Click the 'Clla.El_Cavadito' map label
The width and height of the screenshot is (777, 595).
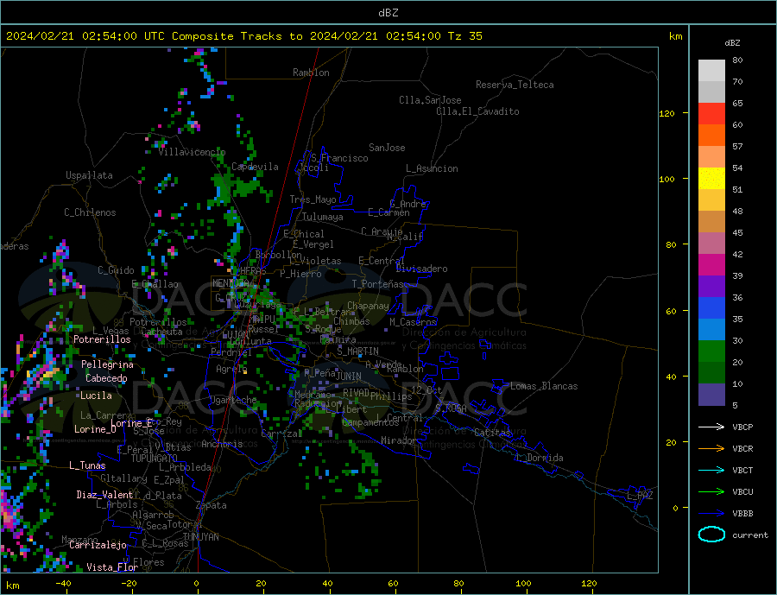477,111
